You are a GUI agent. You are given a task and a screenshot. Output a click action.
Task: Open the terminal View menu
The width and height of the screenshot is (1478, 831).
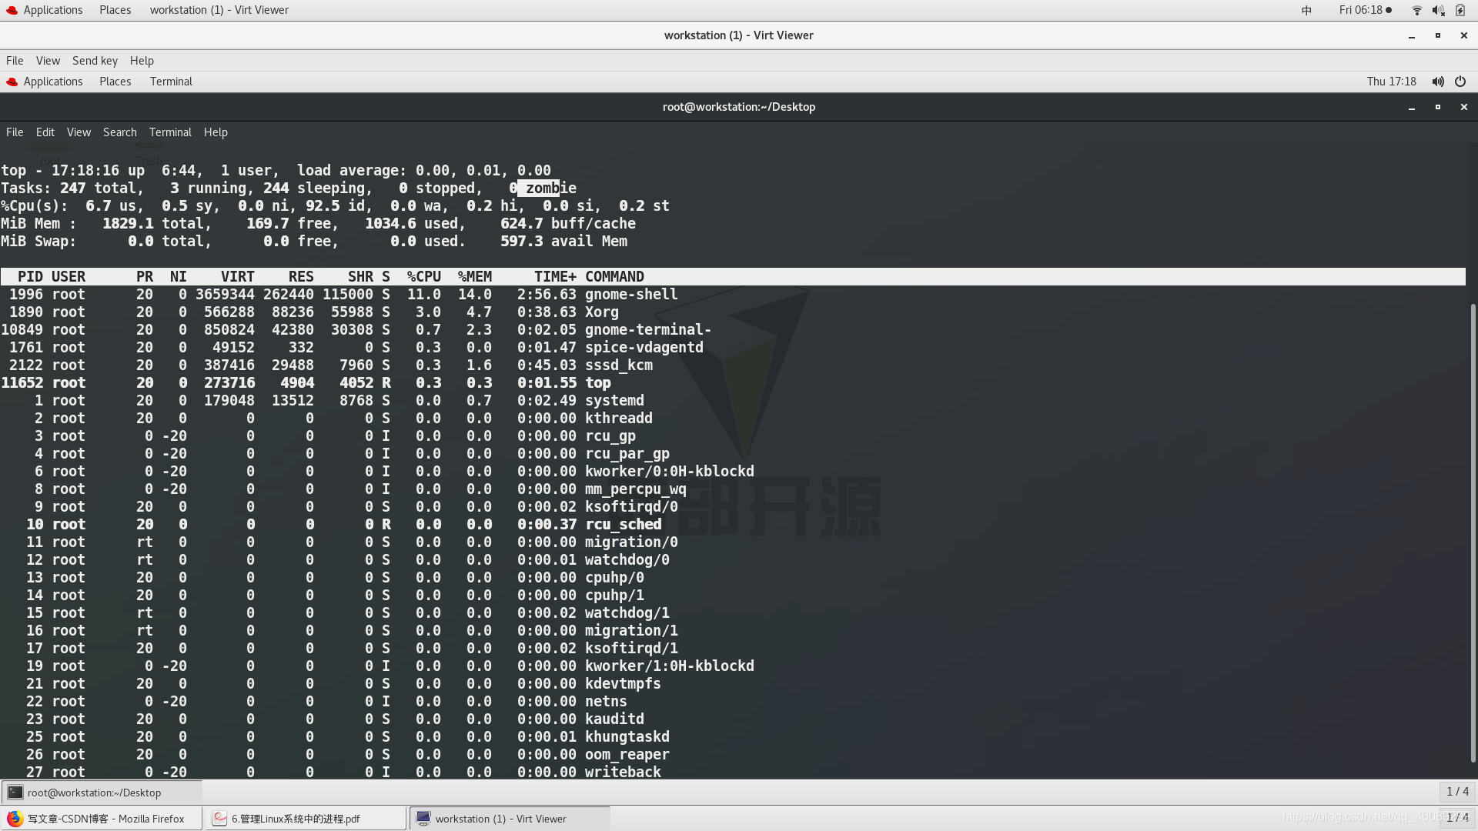tap(79, 132)
